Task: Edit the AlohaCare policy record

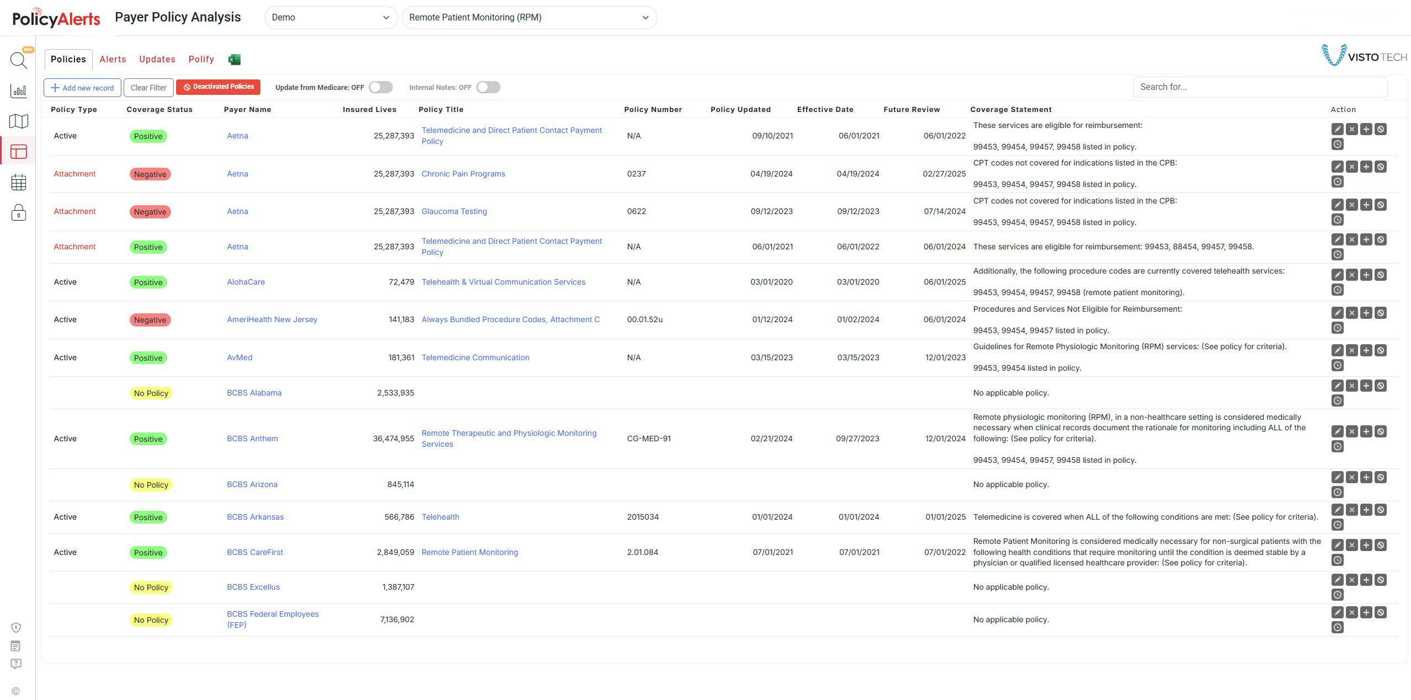Action: coord(1337,275)
